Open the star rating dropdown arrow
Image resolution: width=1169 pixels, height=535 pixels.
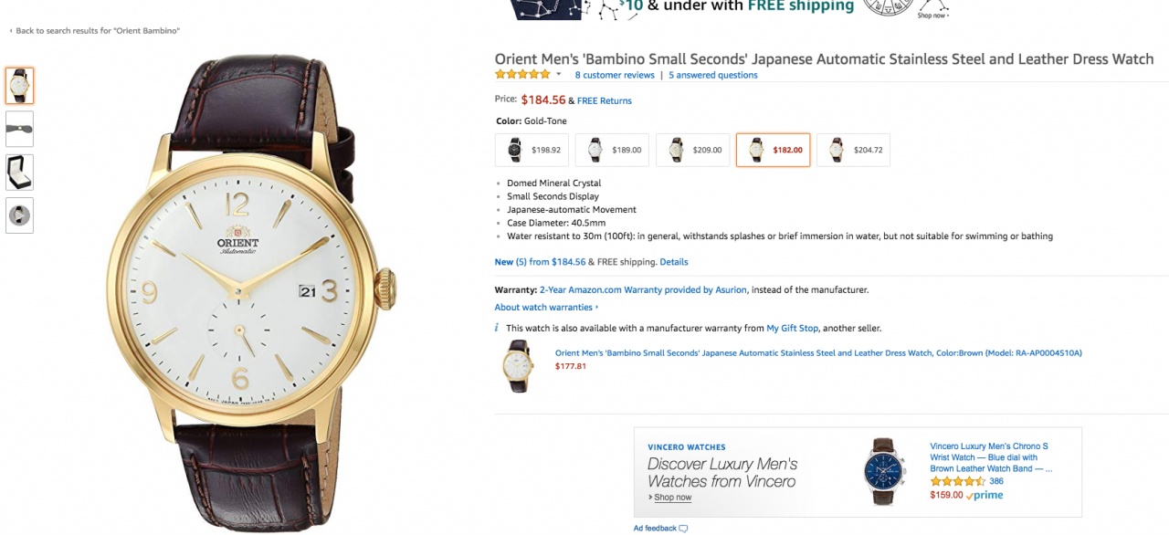(559, 75)
